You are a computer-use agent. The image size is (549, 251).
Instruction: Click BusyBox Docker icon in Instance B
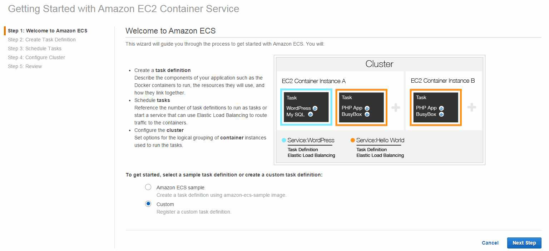pos(441,114)
